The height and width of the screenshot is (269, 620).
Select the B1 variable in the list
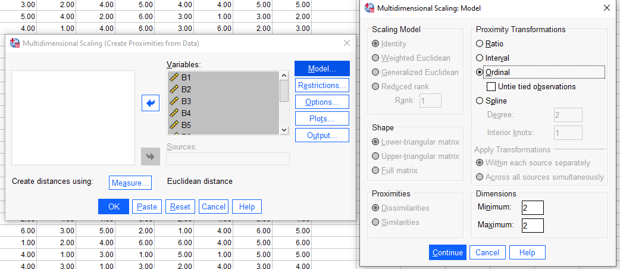[x=186, y=77]
